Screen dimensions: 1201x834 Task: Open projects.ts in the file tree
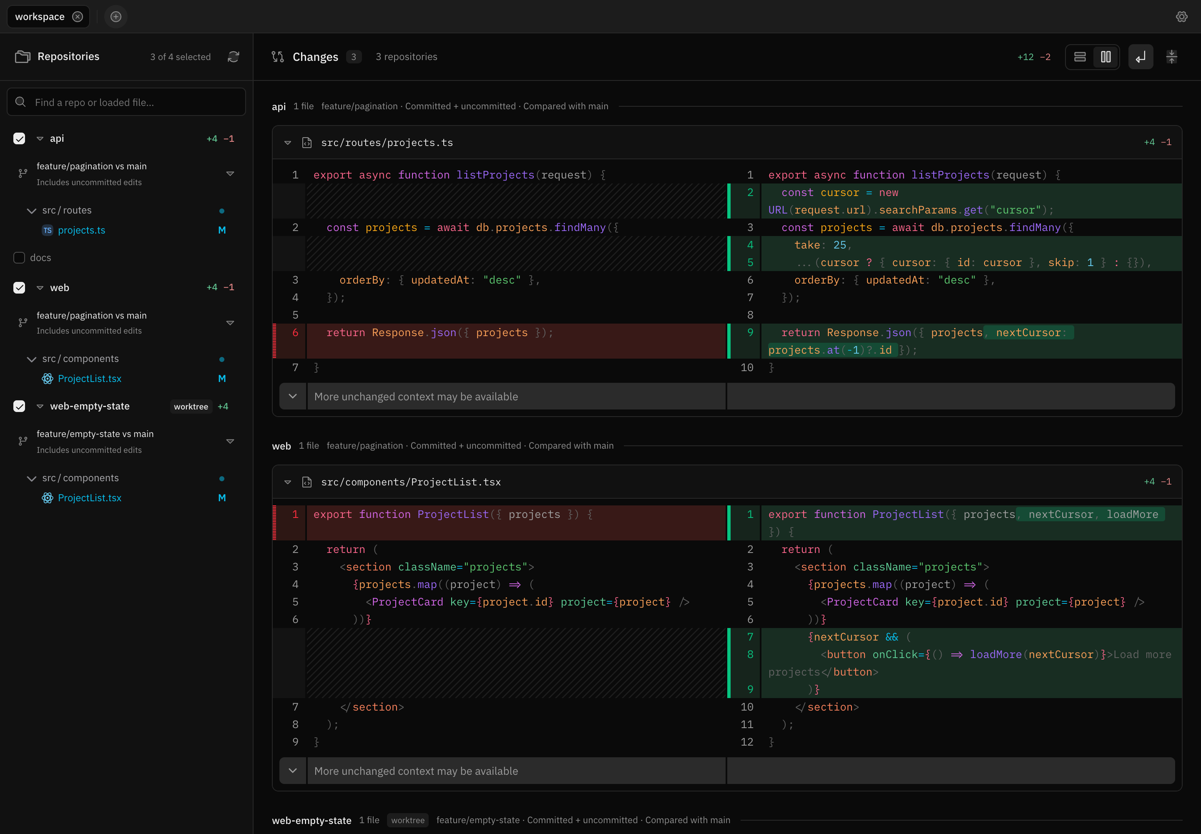82,230
